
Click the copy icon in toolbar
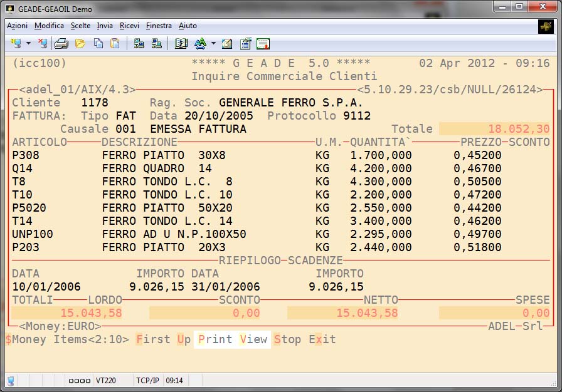tap(98, 43)
